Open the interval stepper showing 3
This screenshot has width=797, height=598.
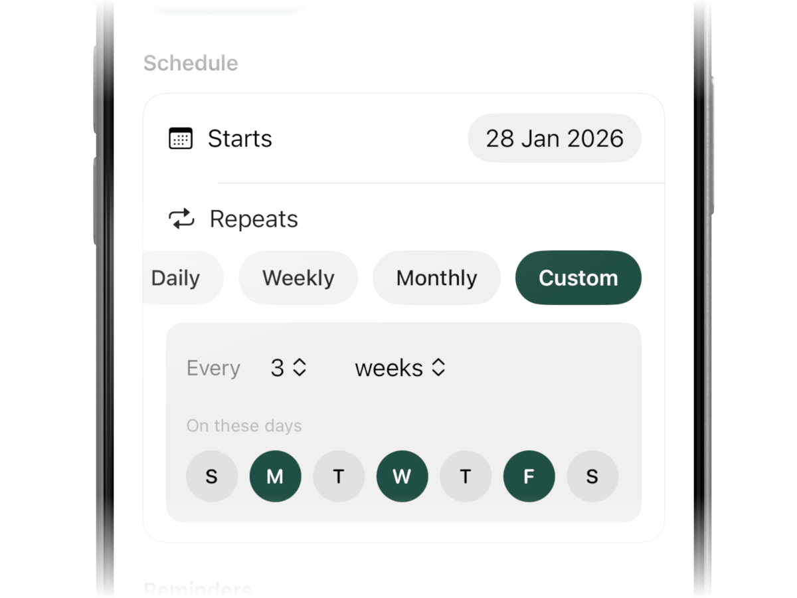click(x=287, y=367)
